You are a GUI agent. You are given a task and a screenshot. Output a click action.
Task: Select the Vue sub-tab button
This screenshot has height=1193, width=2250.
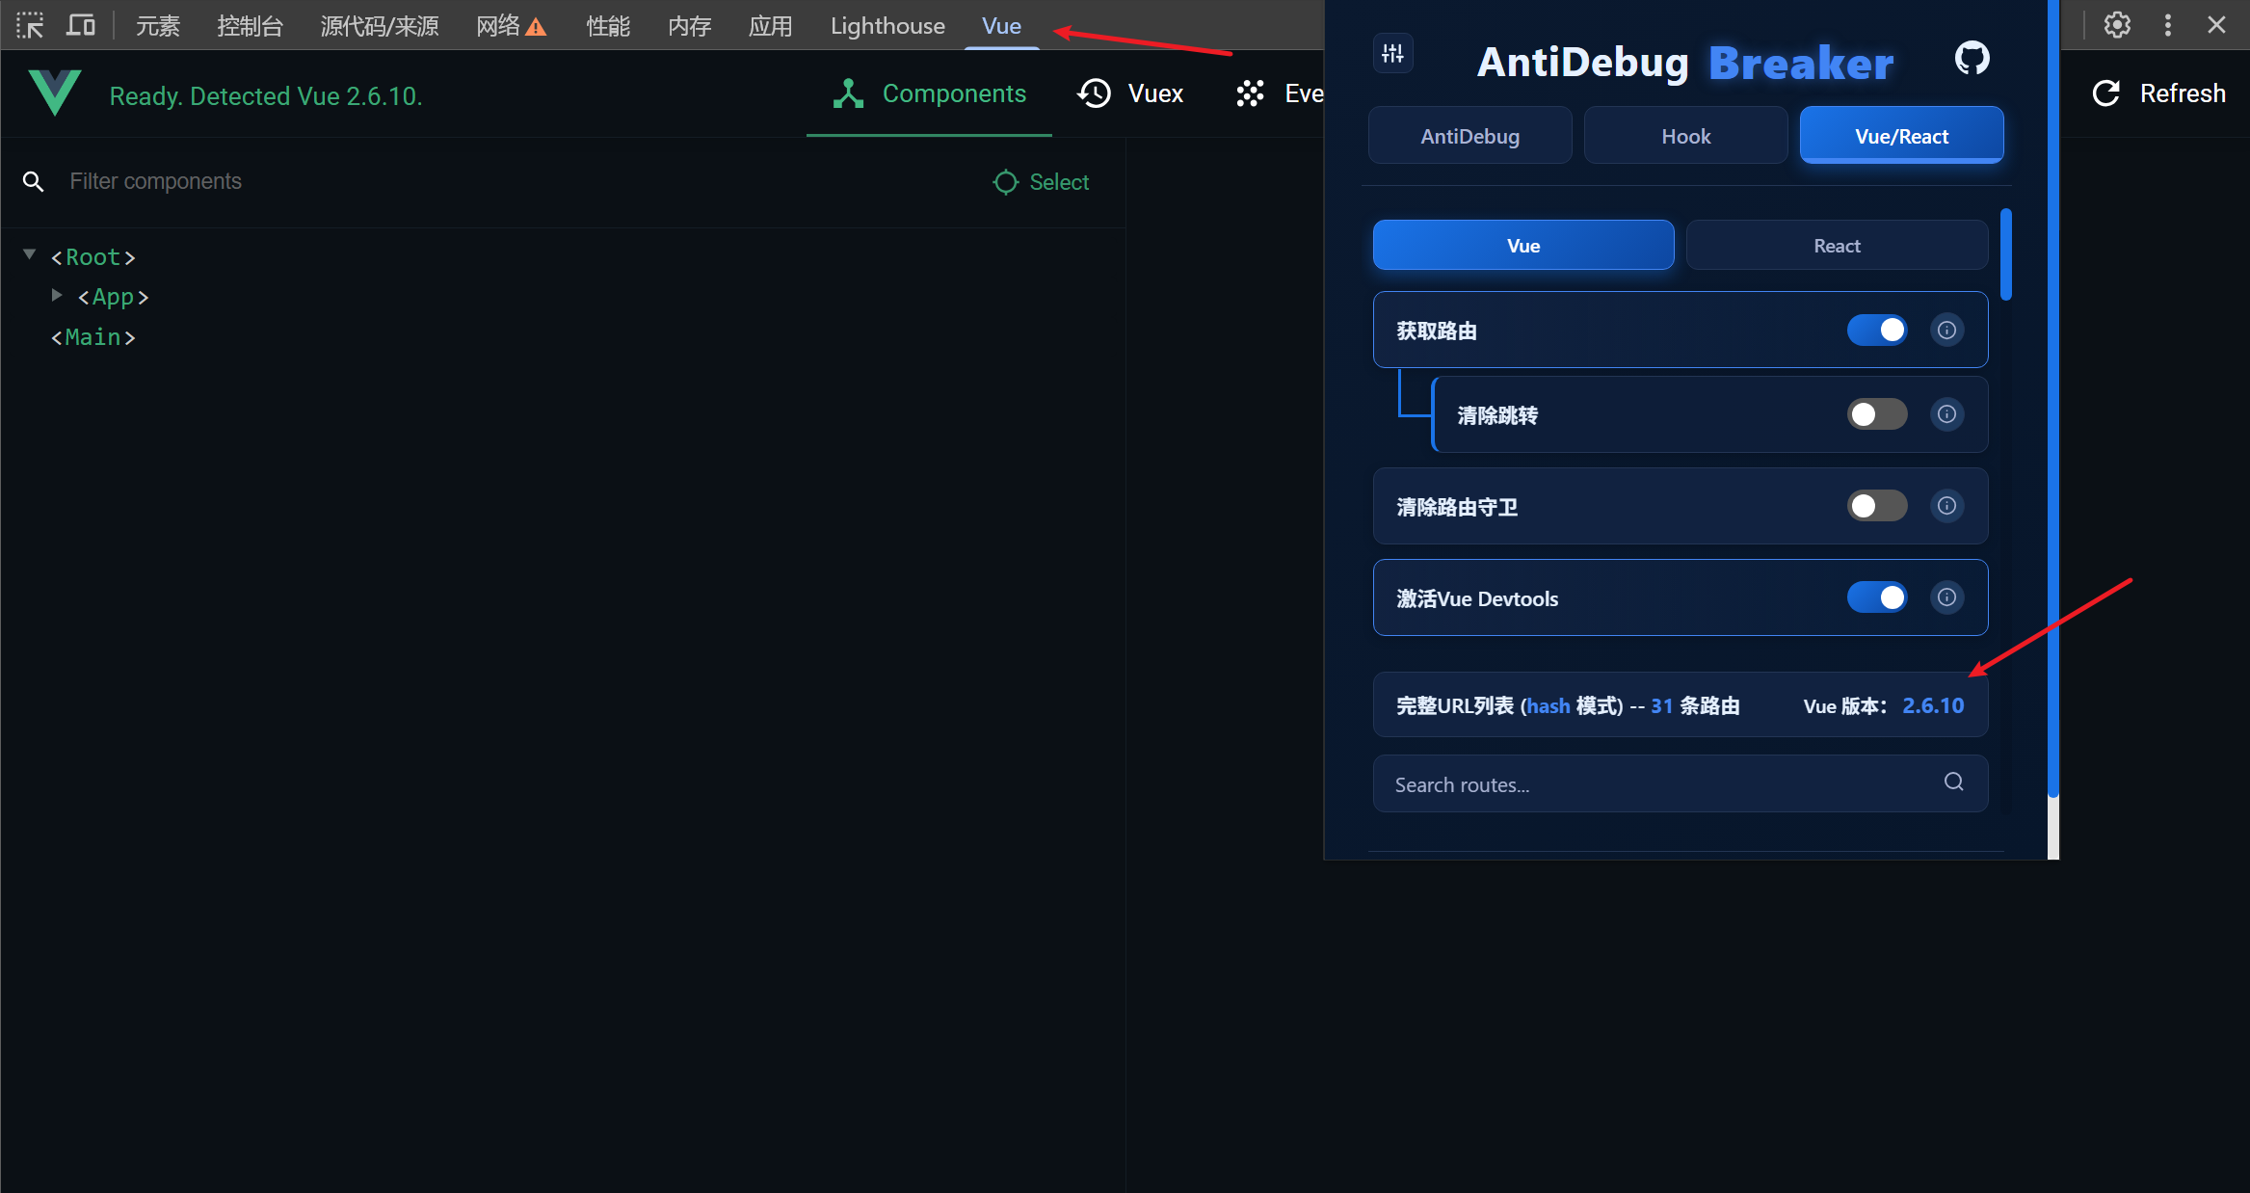(1523, 246)
